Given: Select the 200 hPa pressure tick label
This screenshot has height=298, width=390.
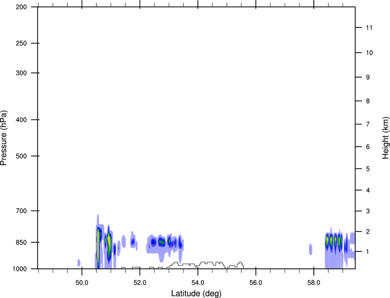Looking at the screenshot, I should [21, 7].
